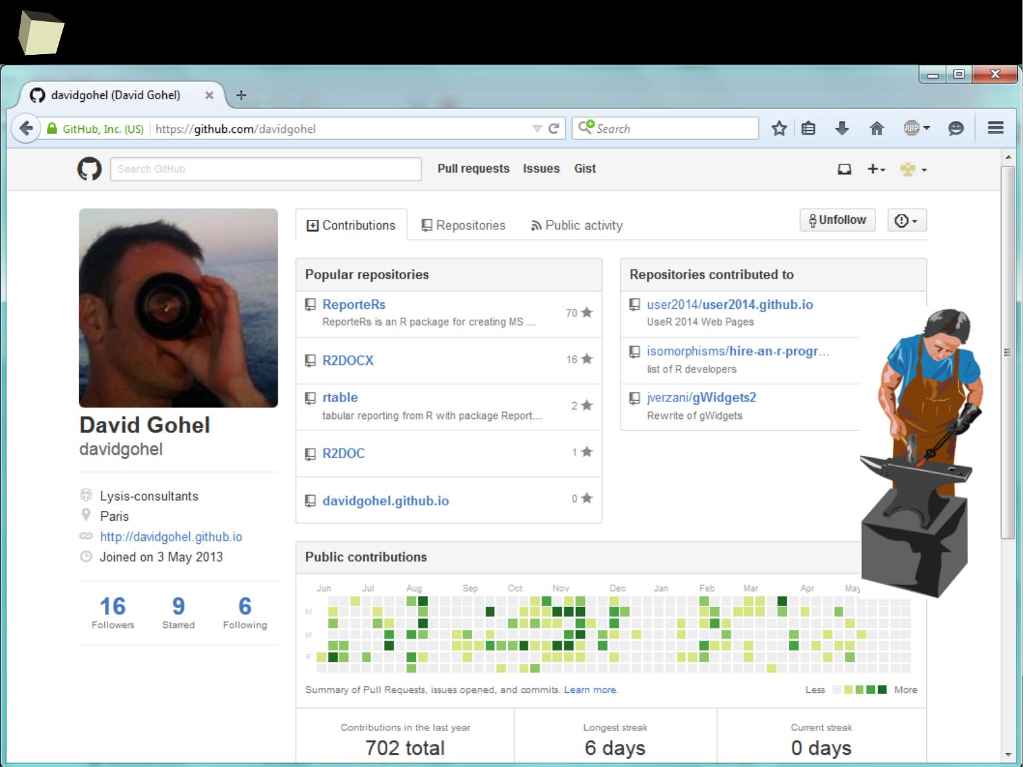
Task: Open the bookmarks list icon
Action: click(x=808, y=128)
